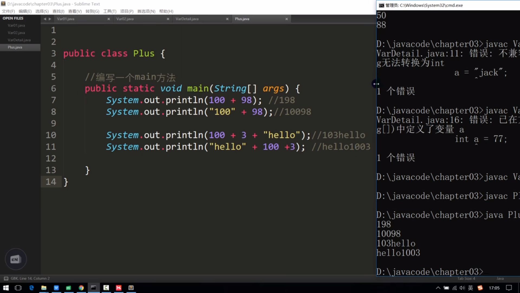This screenshot has height=293, width=520.
Task: Click the next tab arrow
Action: pos(50,19)
